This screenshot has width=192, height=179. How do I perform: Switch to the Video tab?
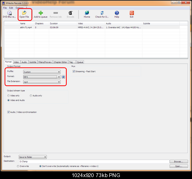pos(16,62)
